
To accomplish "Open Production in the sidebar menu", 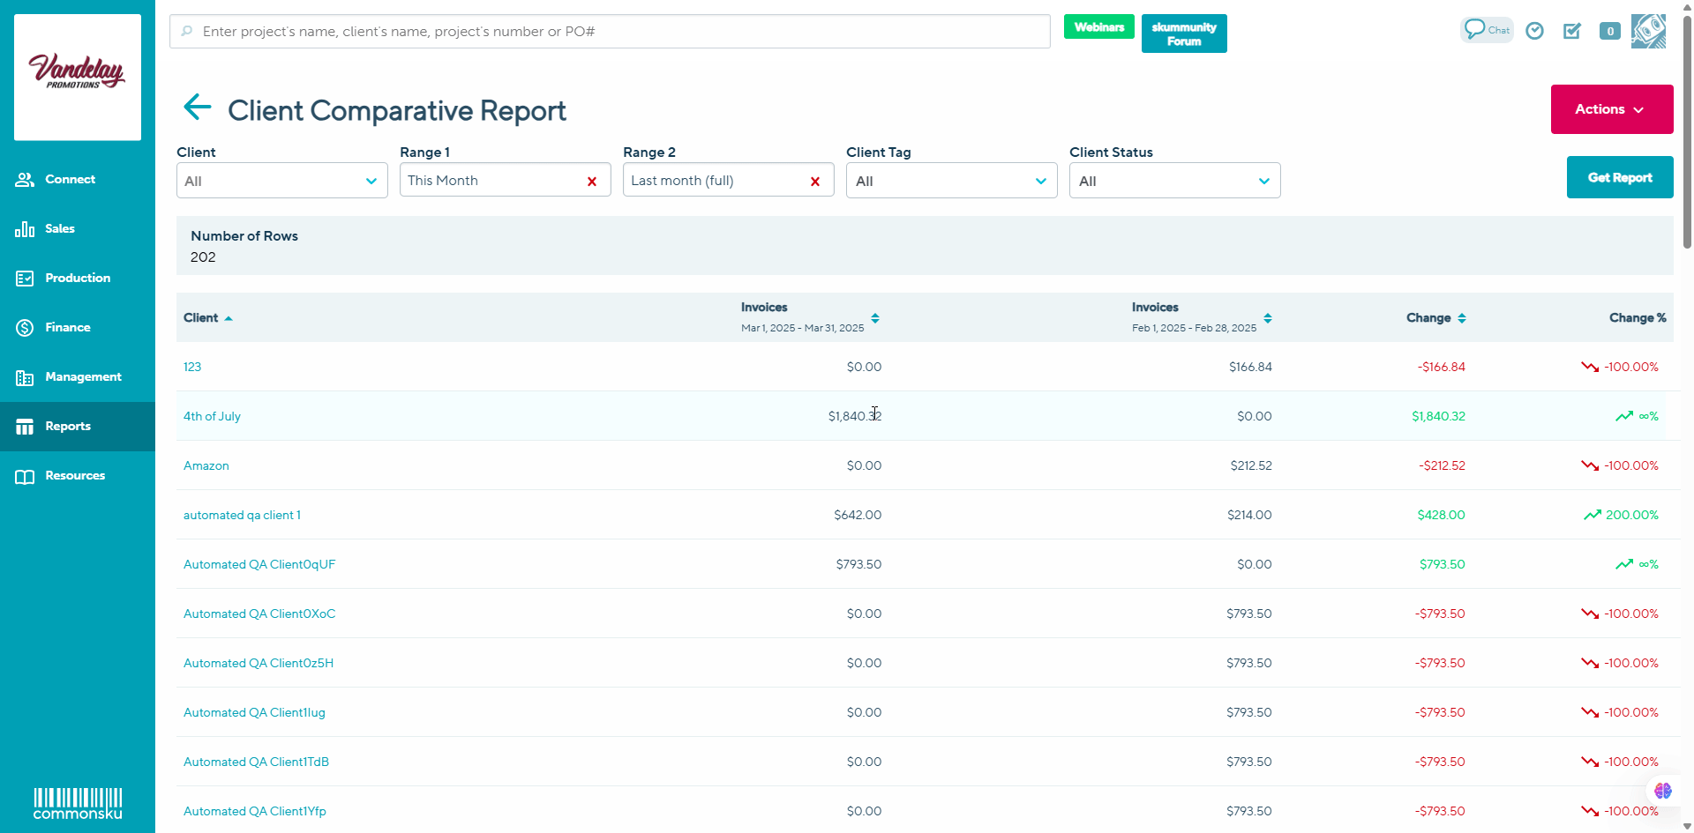I will [x=78, y=278].
